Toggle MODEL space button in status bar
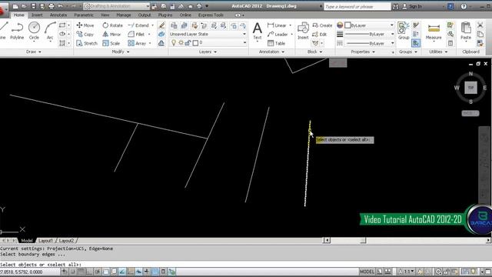Viewport: 492px width, 277px height. pyautogui.click(x=367, y=272)
